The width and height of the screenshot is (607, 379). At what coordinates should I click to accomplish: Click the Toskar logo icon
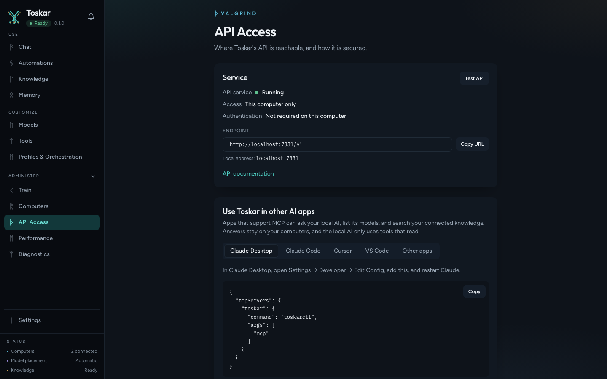click(x=14, y=17)
